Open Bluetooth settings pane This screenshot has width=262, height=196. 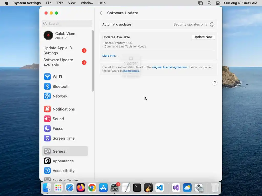pos(65,86)
